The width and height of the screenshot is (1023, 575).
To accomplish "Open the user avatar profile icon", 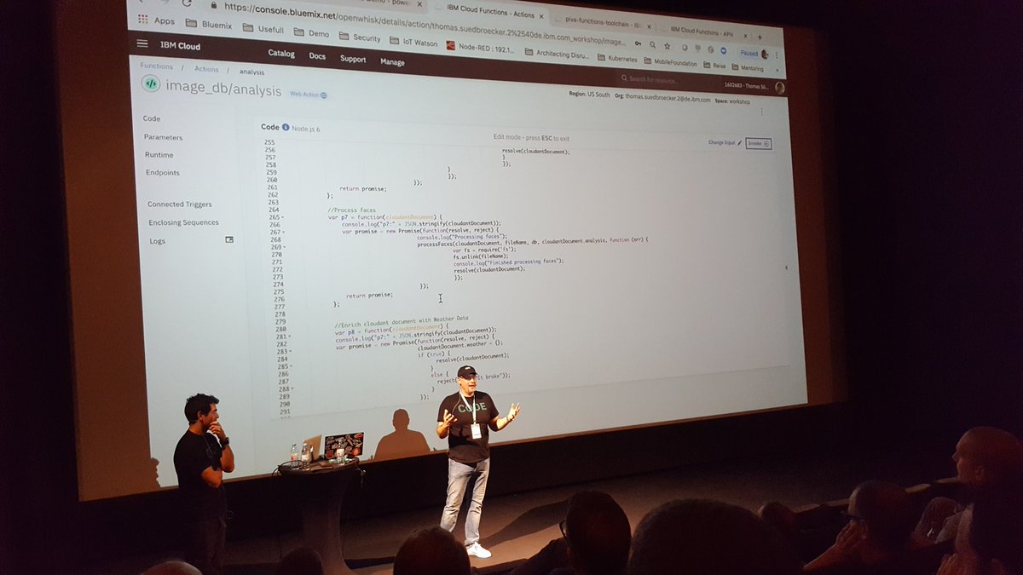I will [x=779, y=89].
